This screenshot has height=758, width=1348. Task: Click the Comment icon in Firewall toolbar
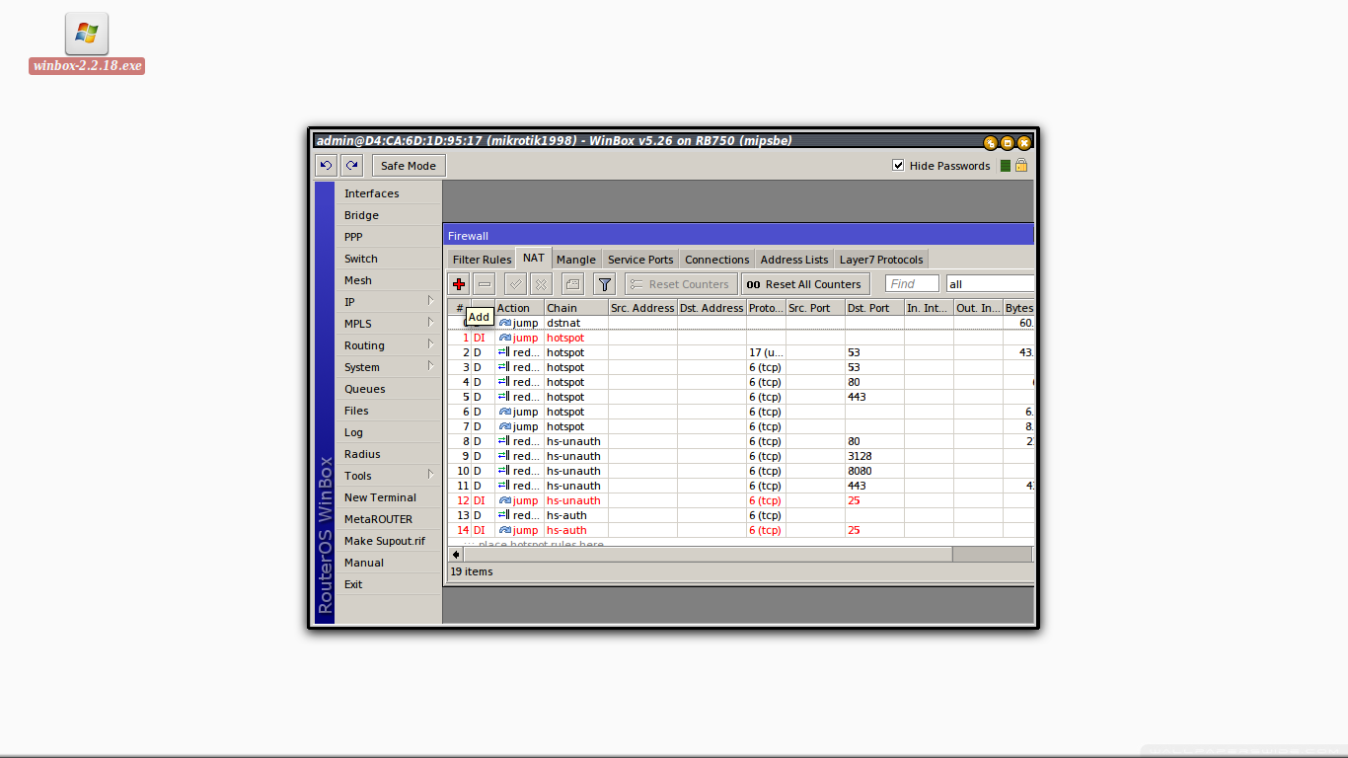coord(572,284)
